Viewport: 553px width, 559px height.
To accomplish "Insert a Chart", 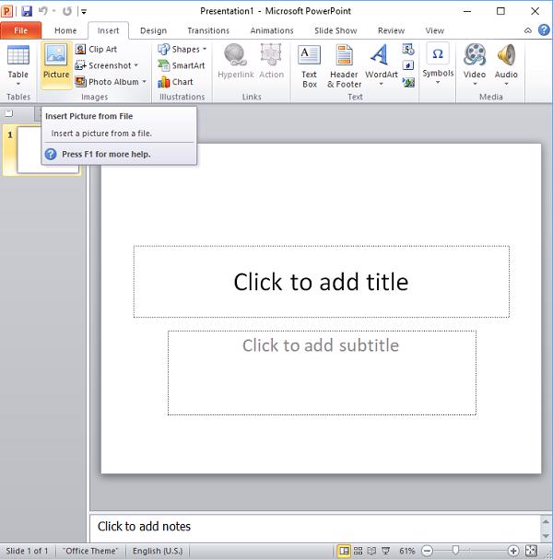I will (175, 82).
